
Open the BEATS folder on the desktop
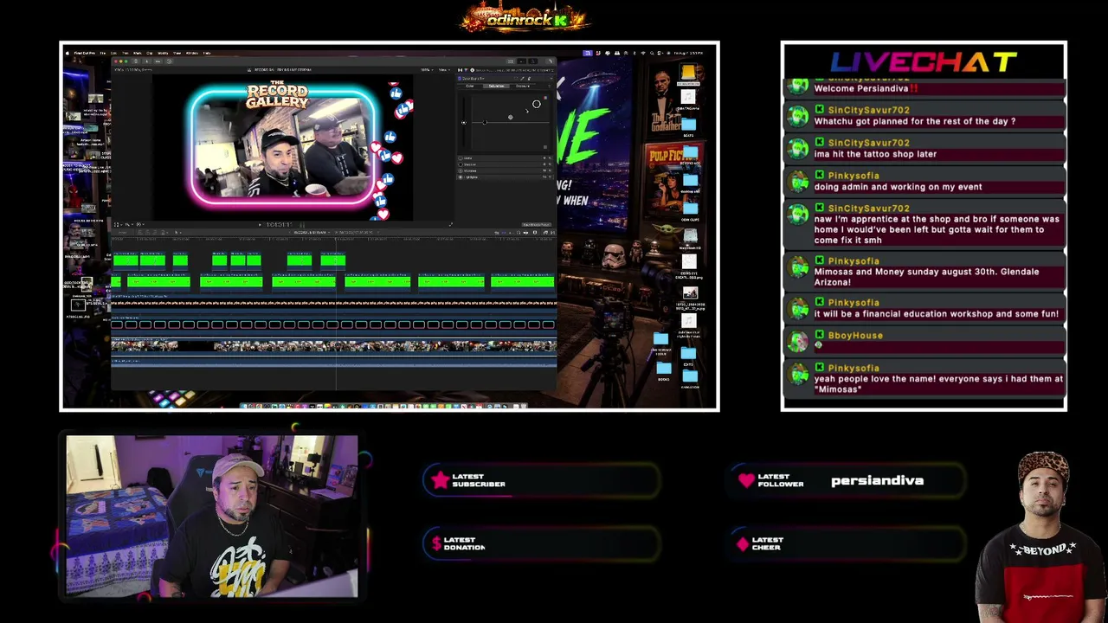(689, 125)
